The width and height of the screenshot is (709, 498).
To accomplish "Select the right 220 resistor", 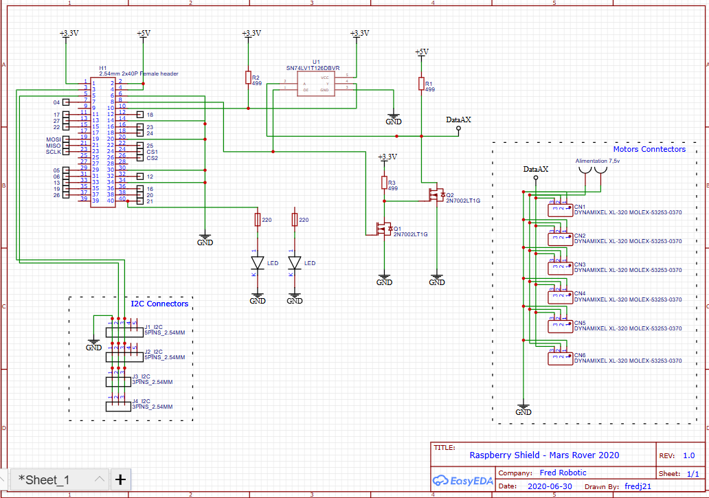I will pos(295,220).
